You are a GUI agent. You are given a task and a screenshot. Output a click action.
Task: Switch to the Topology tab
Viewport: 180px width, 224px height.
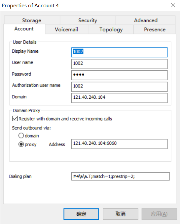111,29
